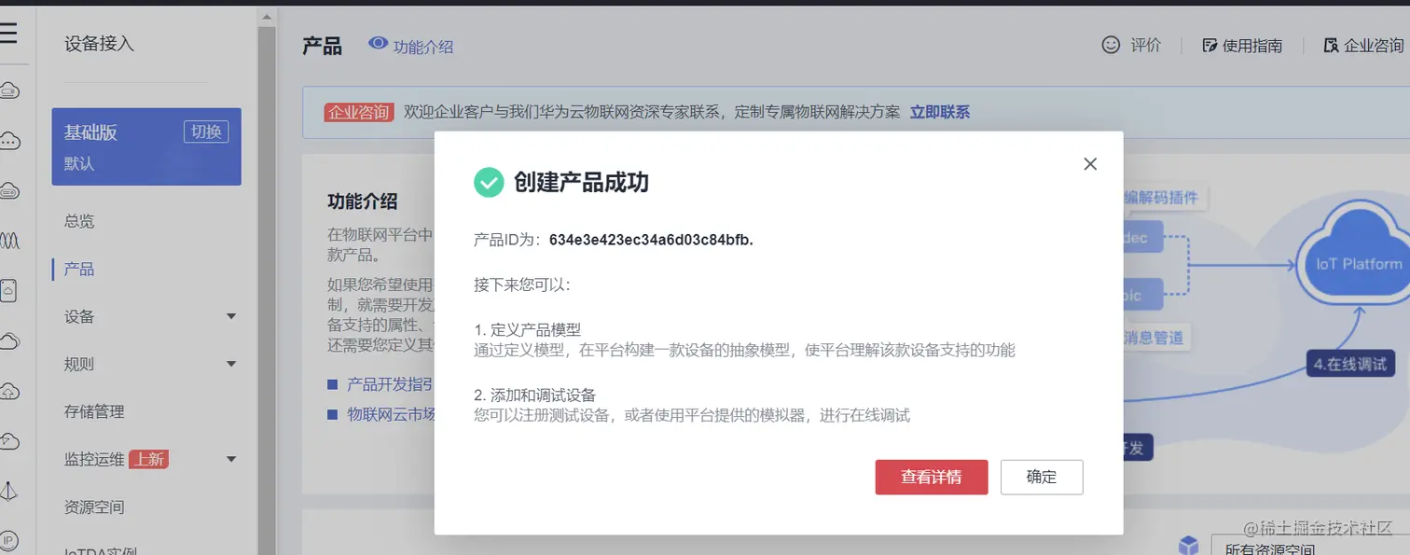Image resolution: width=1410 pixels, height=555 pixels.
Task: Click the green success checkmark icon
Action: click(489, 182)
